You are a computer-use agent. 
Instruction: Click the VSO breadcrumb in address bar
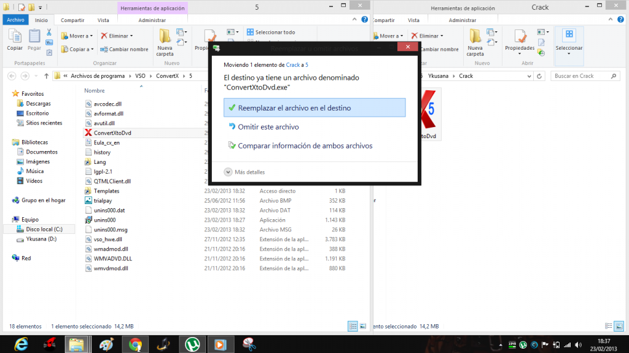pyautogui.click(x=140, y=76)
